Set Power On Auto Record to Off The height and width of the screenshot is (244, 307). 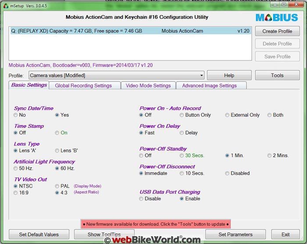[x=141, y=115]
